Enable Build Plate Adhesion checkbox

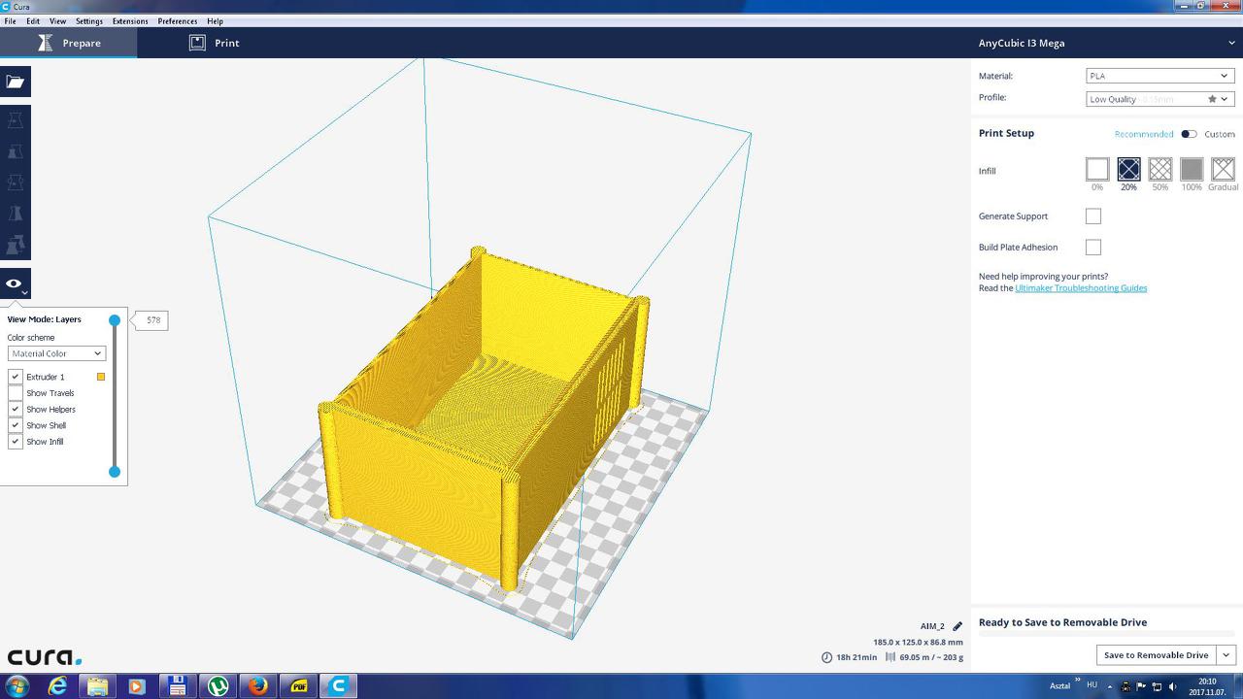tap(1093, 248)
